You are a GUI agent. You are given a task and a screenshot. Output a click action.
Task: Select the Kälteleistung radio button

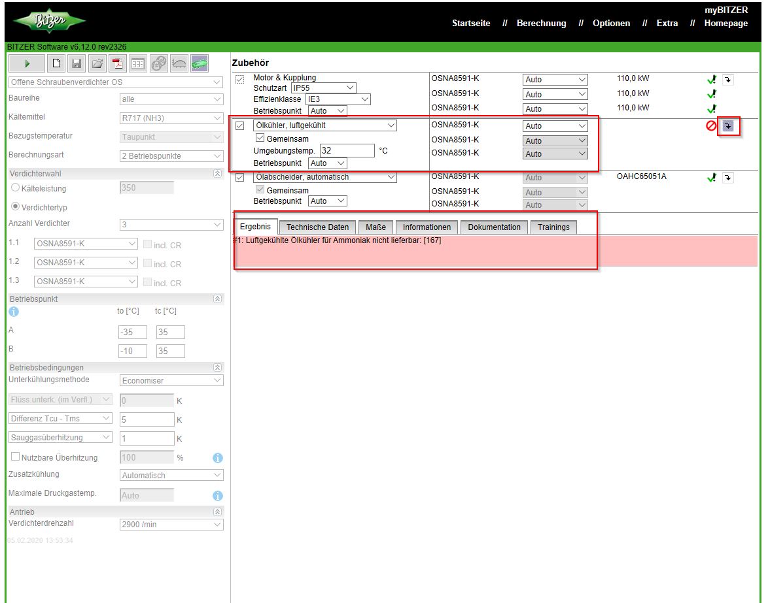click(x=14, y=188)
